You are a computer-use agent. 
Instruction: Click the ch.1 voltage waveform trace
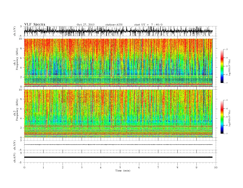coord(118,31)
